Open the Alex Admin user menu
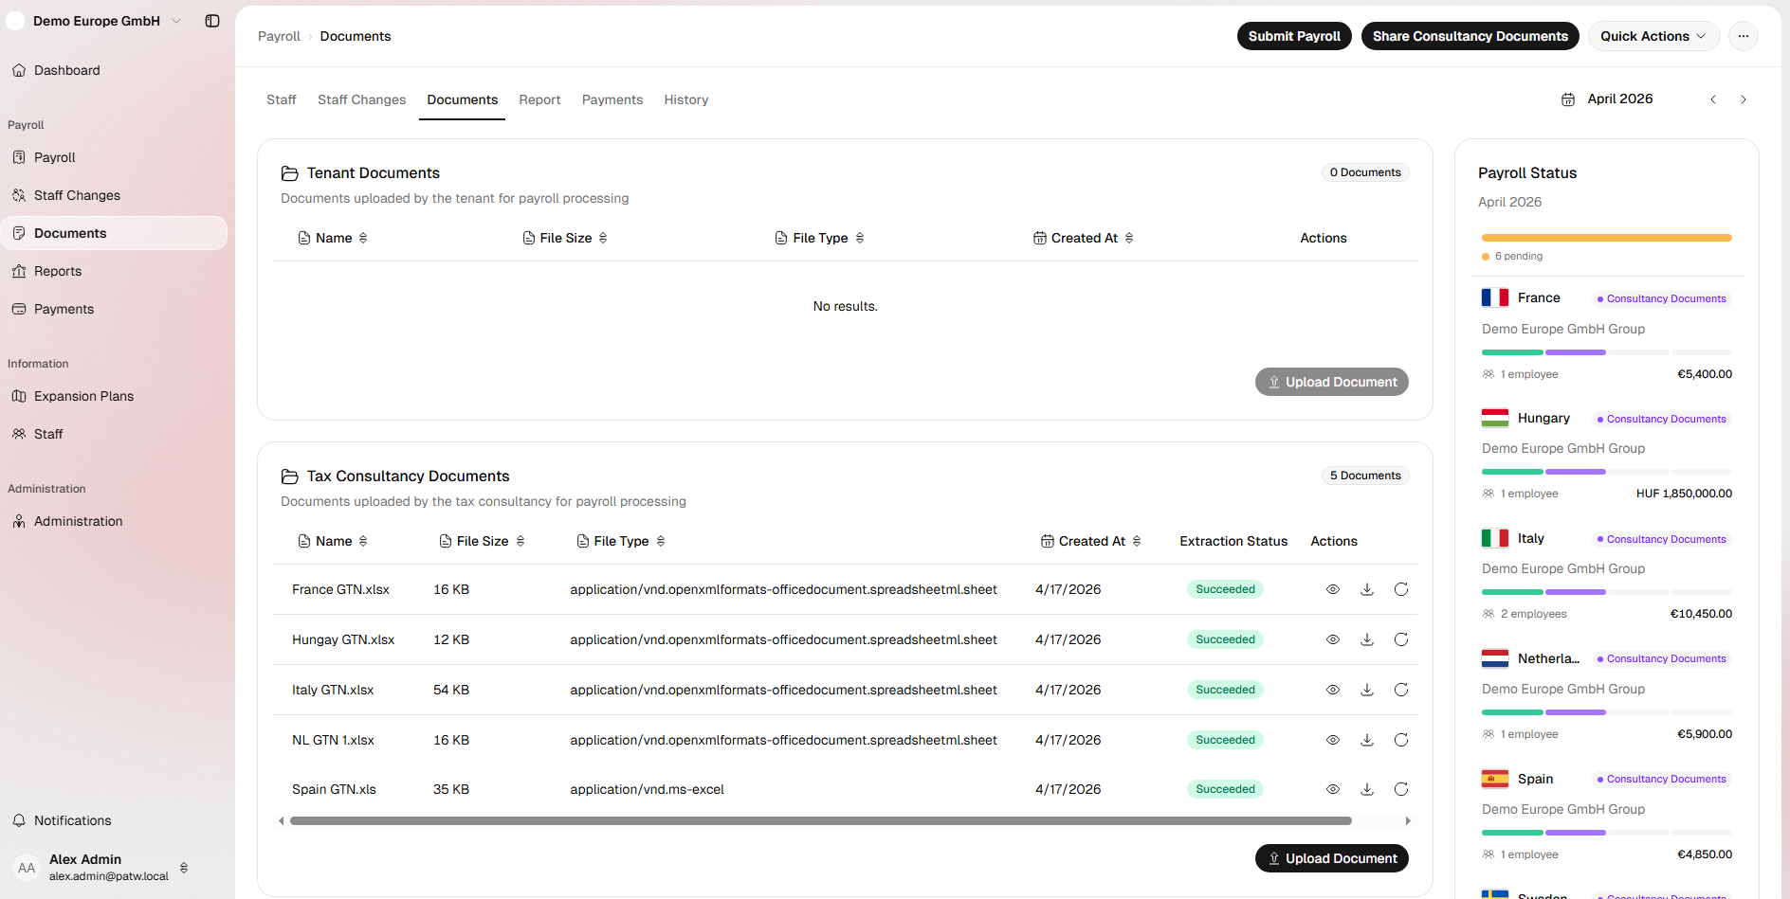 (x=102, y=867)
